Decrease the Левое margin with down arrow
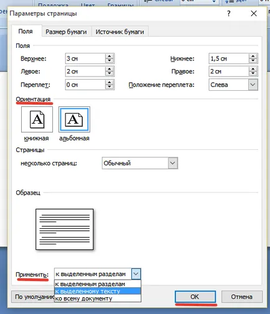 [x=109, y=74]
